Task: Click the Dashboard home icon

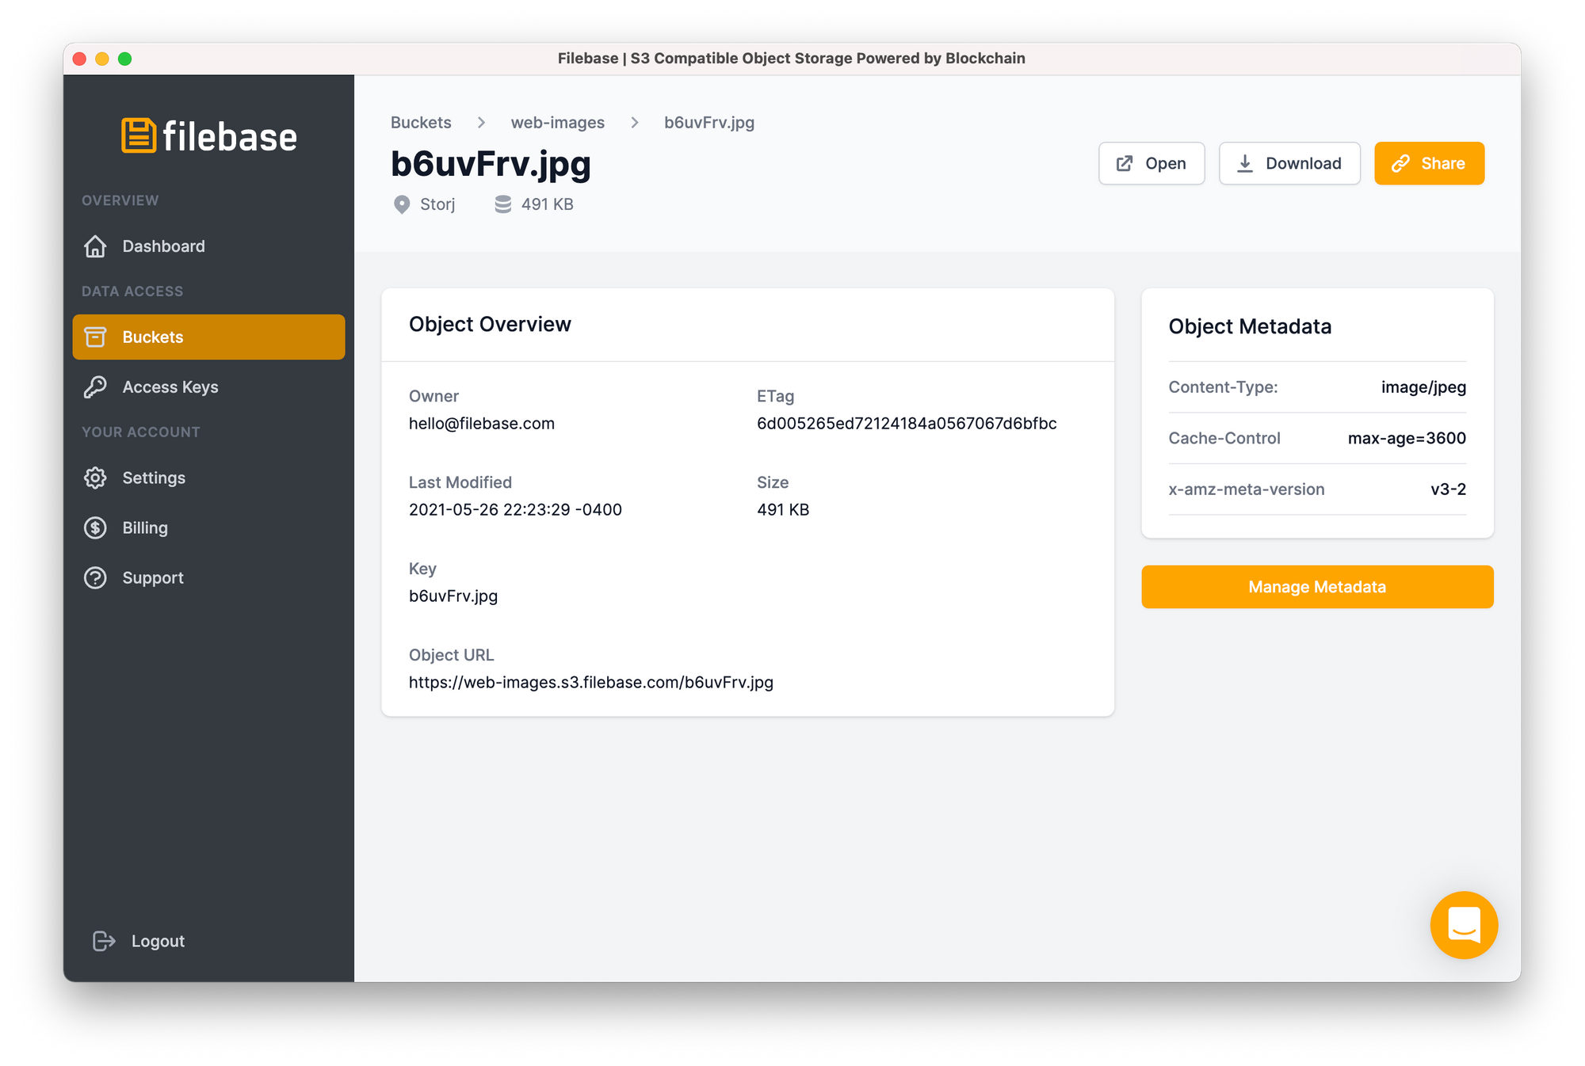Action: point(95,246)
